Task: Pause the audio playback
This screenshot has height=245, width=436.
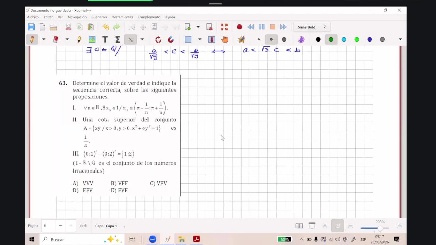Action: [262, 27]
